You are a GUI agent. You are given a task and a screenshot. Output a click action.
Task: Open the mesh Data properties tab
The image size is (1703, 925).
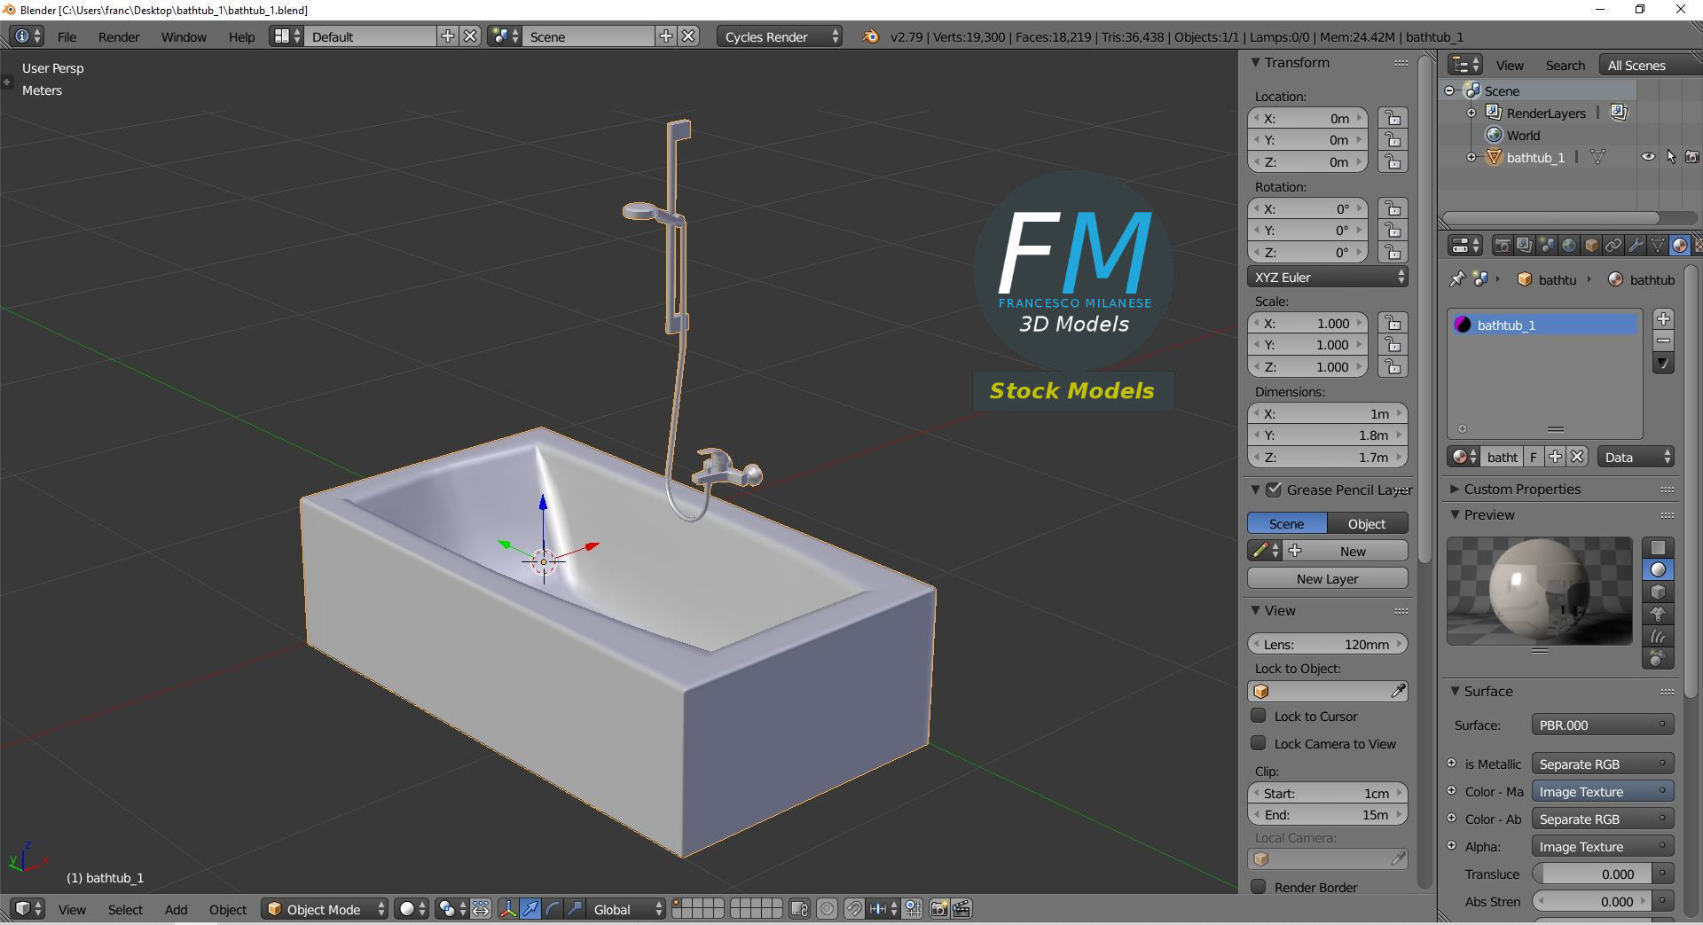click(1658, 246)
